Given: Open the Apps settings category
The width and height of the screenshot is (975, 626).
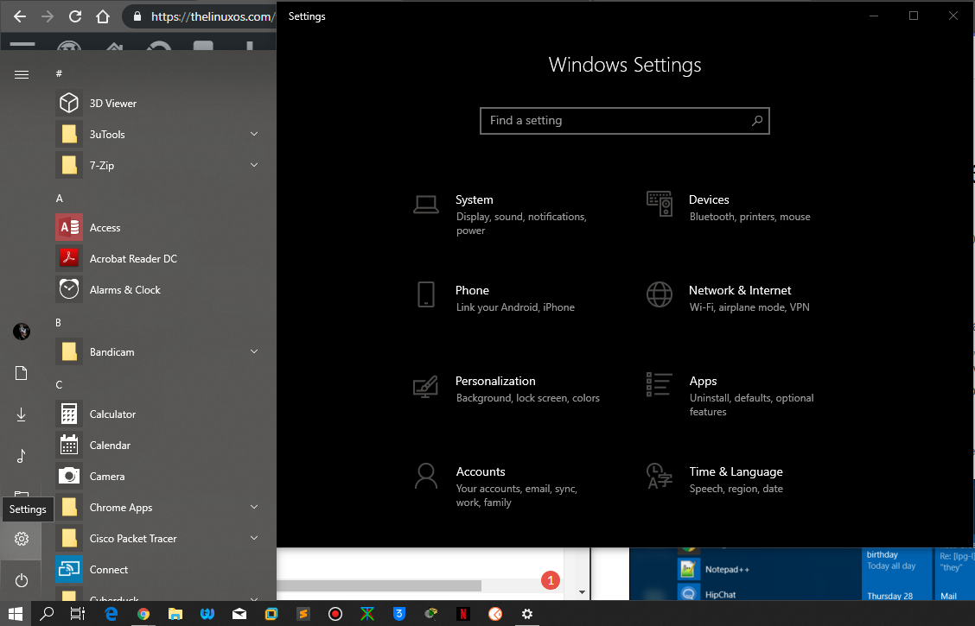Looking at the screenshot, I should [x=703, y=382].
